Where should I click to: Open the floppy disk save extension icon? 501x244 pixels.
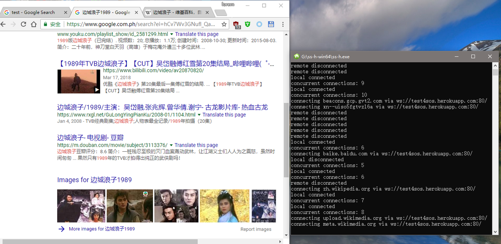click(270, 24)
